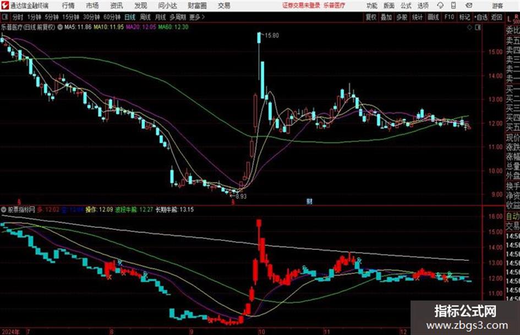This screenshot has width=520, height=335.
Task: Open the 市场 menu
Action: (92, 6)
